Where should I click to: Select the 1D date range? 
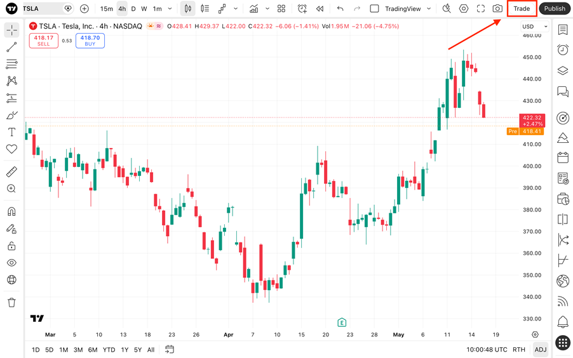[x=36, y=350]
